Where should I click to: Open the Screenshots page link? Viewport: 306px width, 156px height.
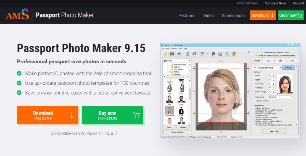[233, 16]
